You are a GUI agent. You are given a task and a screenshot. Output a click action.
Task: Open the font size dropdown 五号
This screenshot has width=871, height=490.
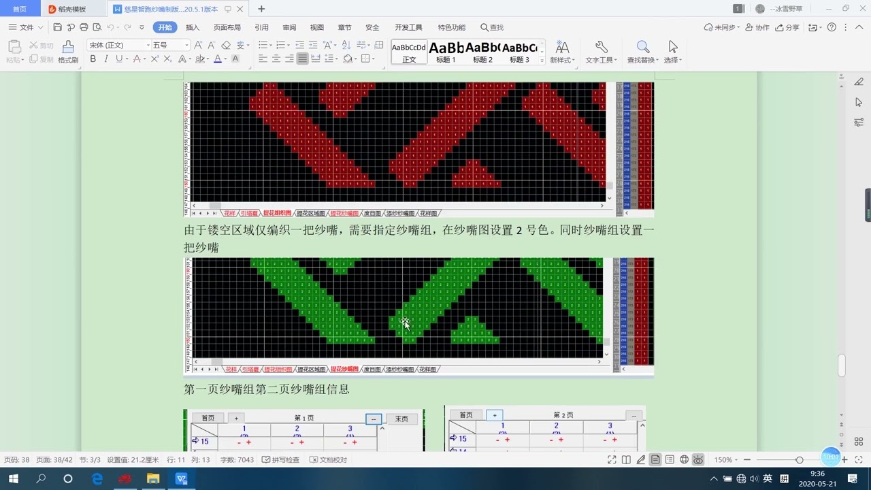(x=169, y=45)
